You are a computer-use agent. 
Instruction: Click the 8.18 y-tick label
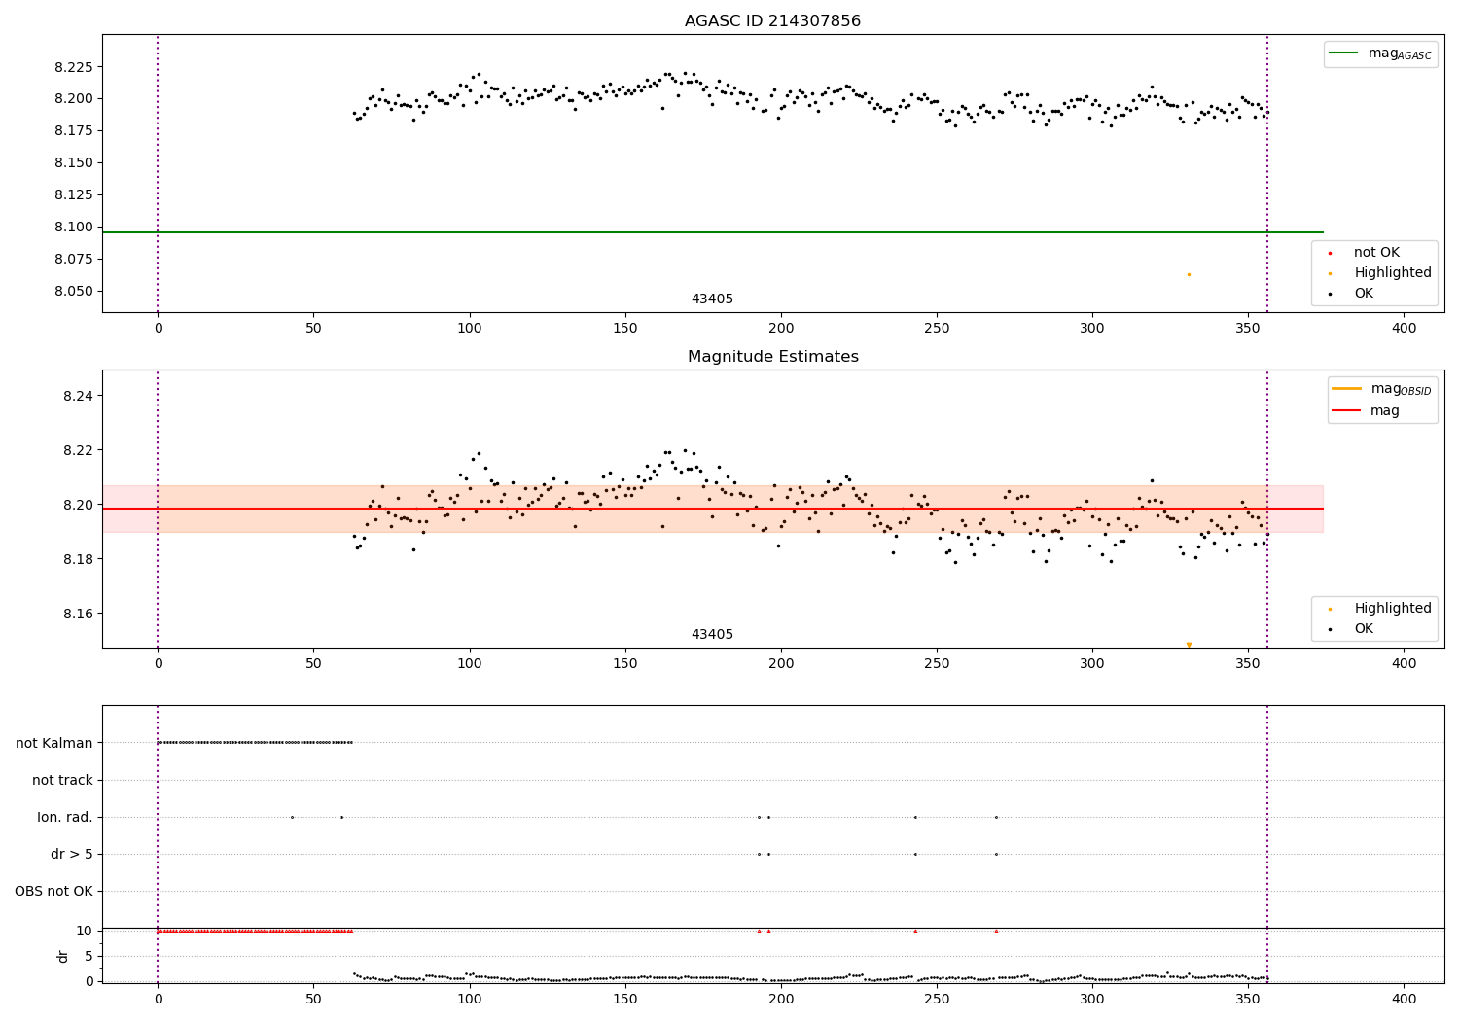click(x=79, y=560)
